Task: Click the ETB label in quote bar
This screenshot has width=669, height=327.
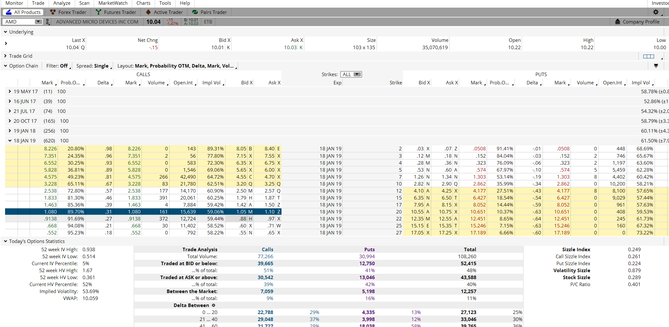Action: tap(208, 22)
